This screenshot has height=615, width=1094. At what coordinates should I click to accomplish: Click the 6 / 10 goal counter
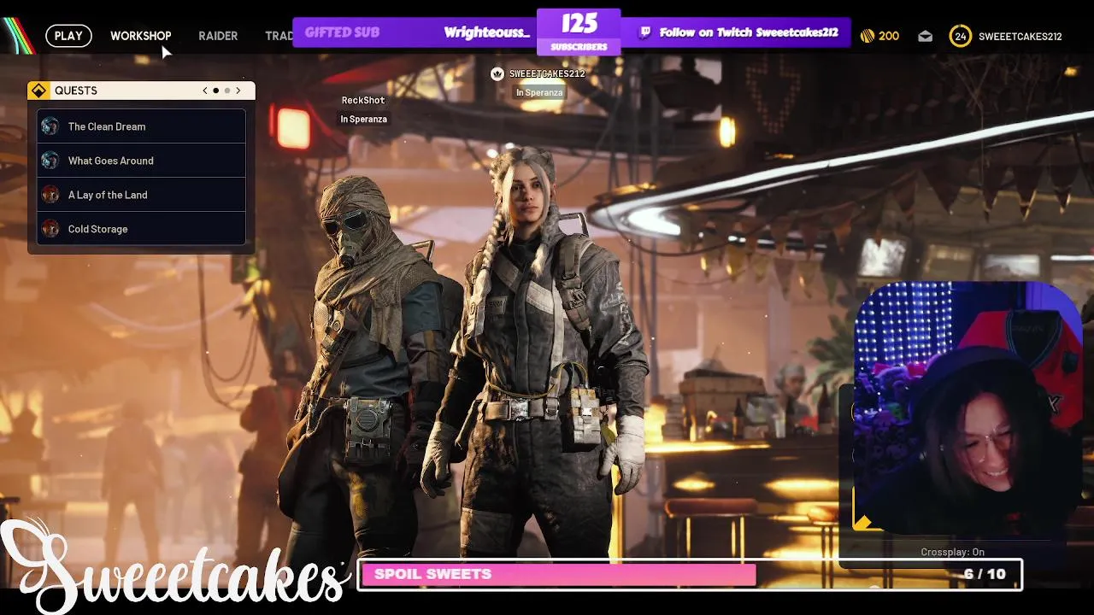tap(985, 574)
